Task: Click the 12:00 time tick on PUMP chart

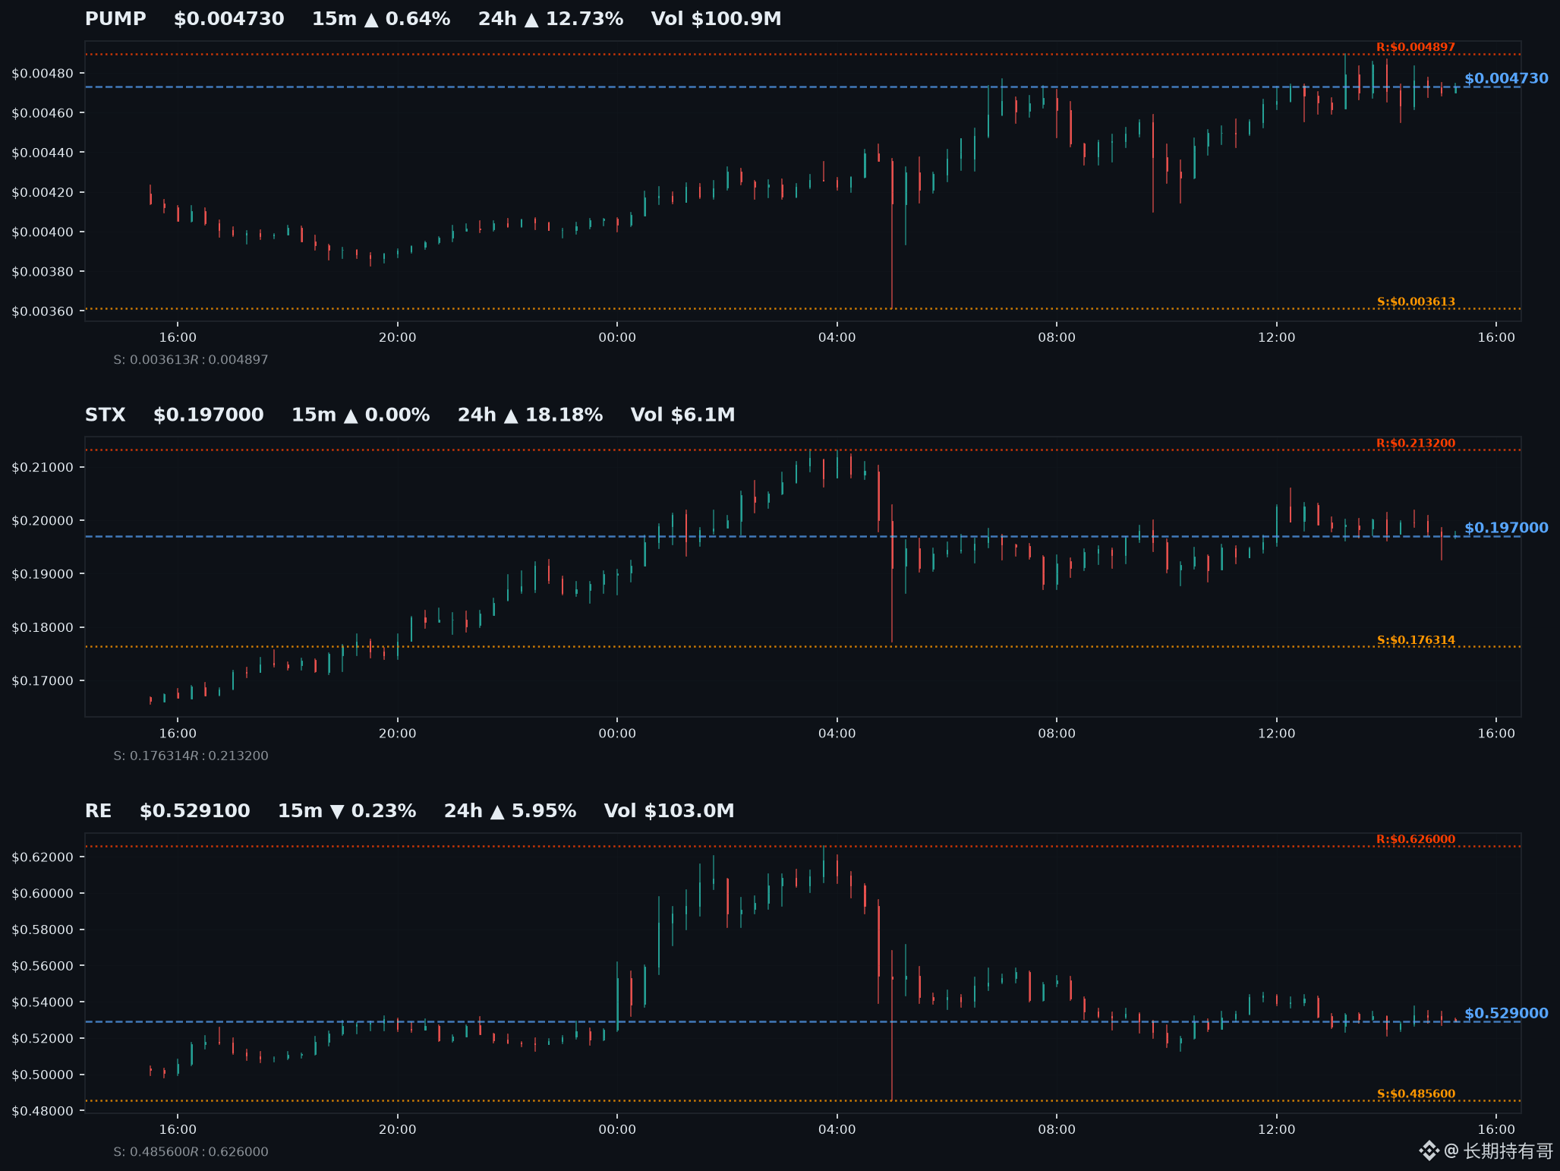Action: (x=1276, y=337)
